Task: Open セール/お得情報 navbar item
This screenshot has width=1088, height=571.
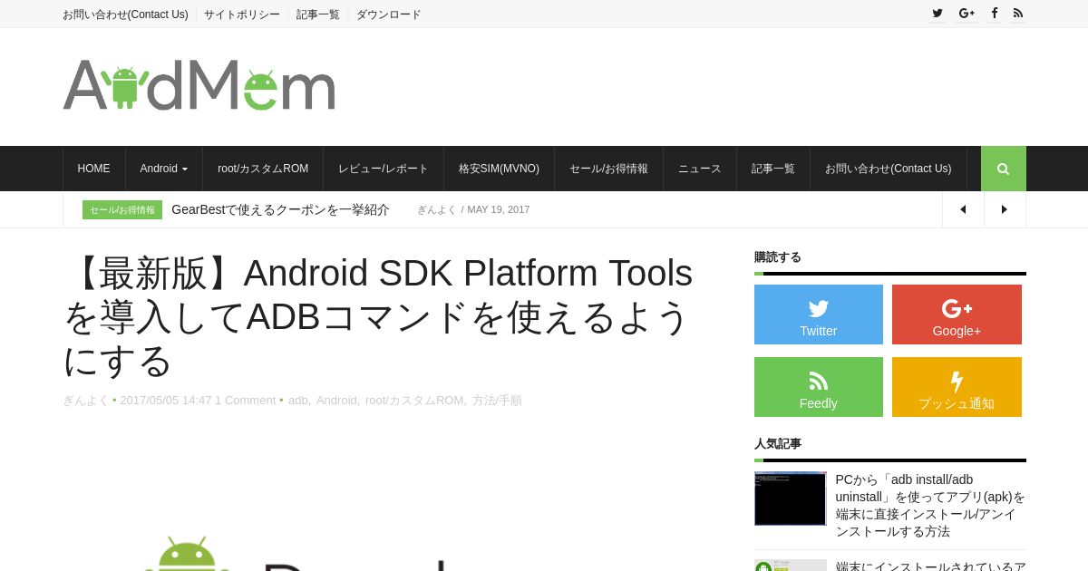Action: click(x=608, y=169)
